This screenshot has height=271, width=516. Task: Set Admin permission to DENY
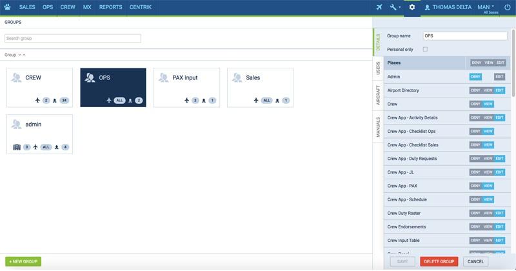click(x=475, y=77)
